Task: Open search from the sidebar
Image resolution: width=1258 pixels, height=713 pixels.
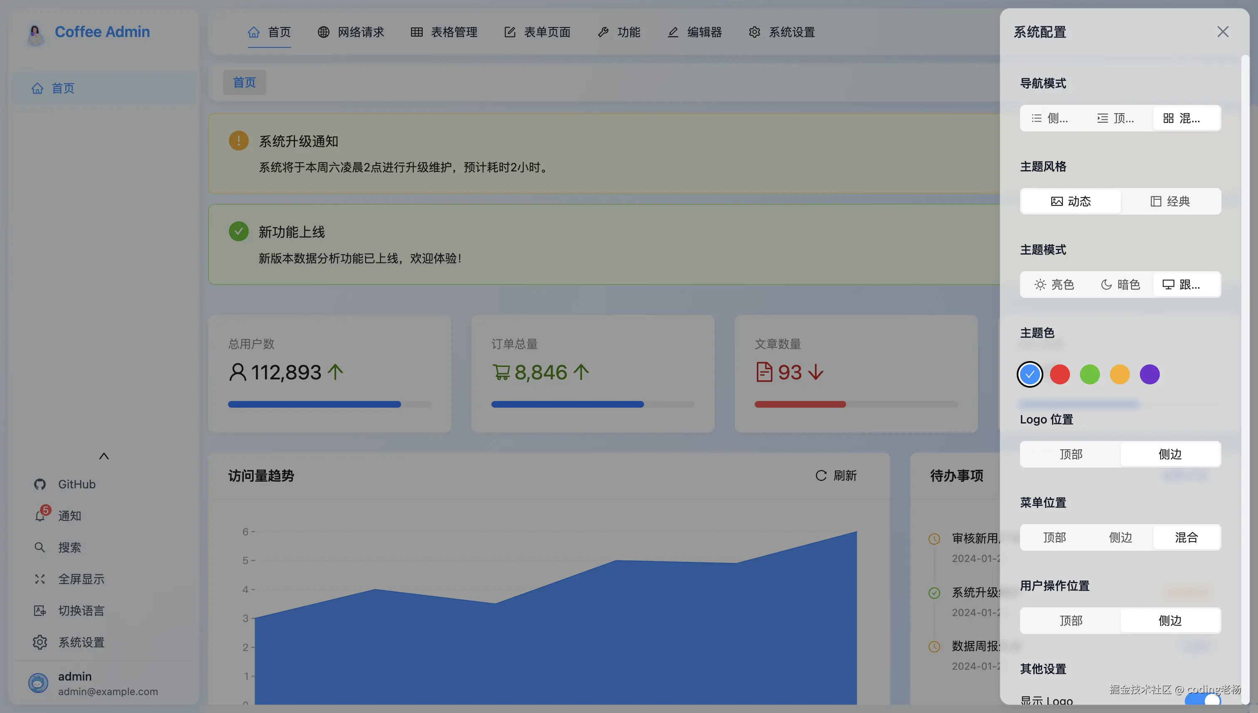Action: coord(40,547)
